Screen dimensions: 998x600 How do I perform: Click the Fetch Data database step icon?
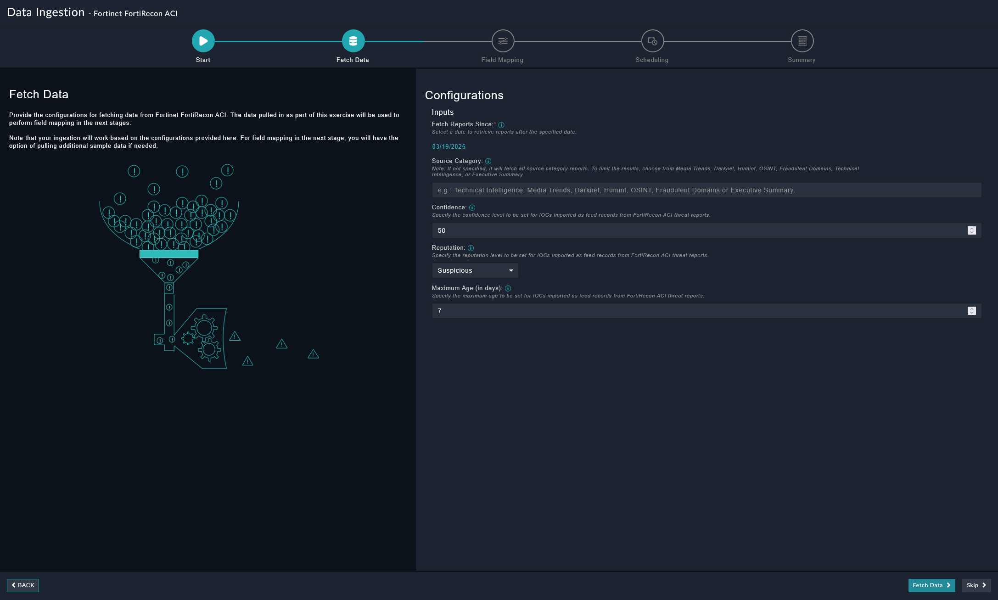[x=353, y=41]
